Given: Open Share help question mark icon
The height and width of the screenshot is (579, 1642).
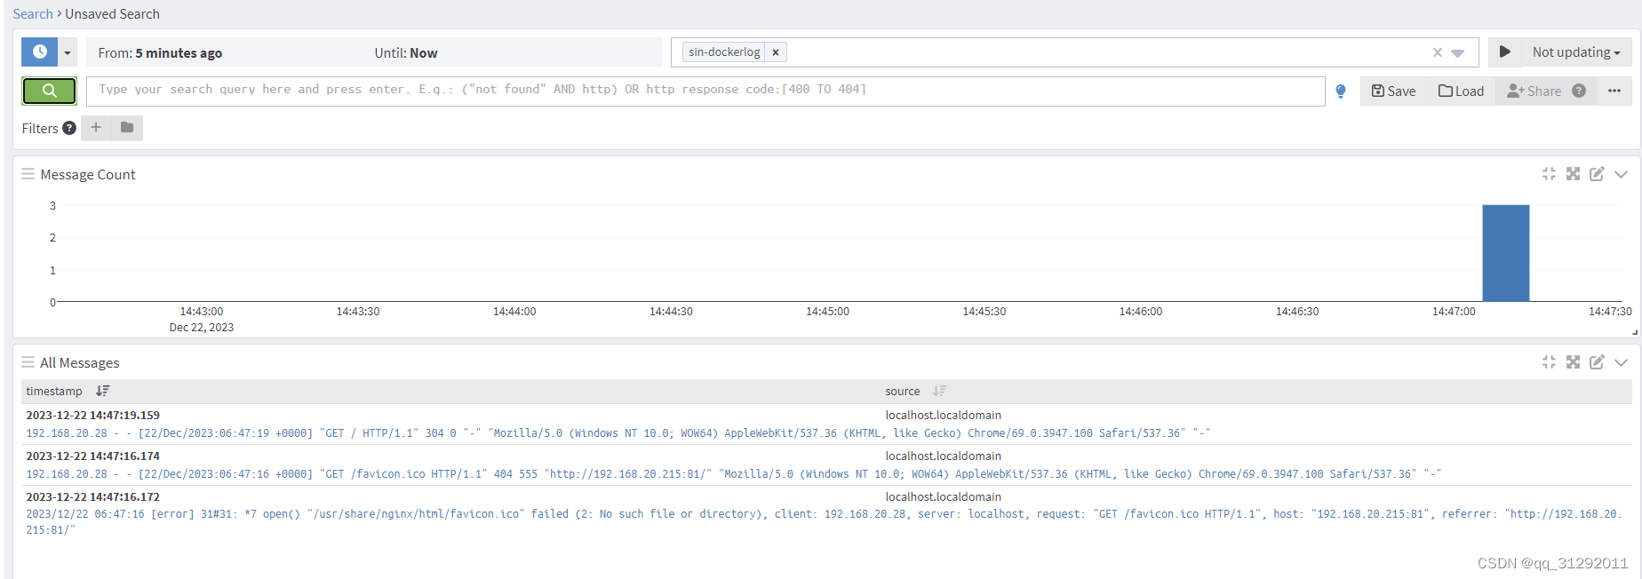Looking at the screenshot, I should (x=1579, y=91).
